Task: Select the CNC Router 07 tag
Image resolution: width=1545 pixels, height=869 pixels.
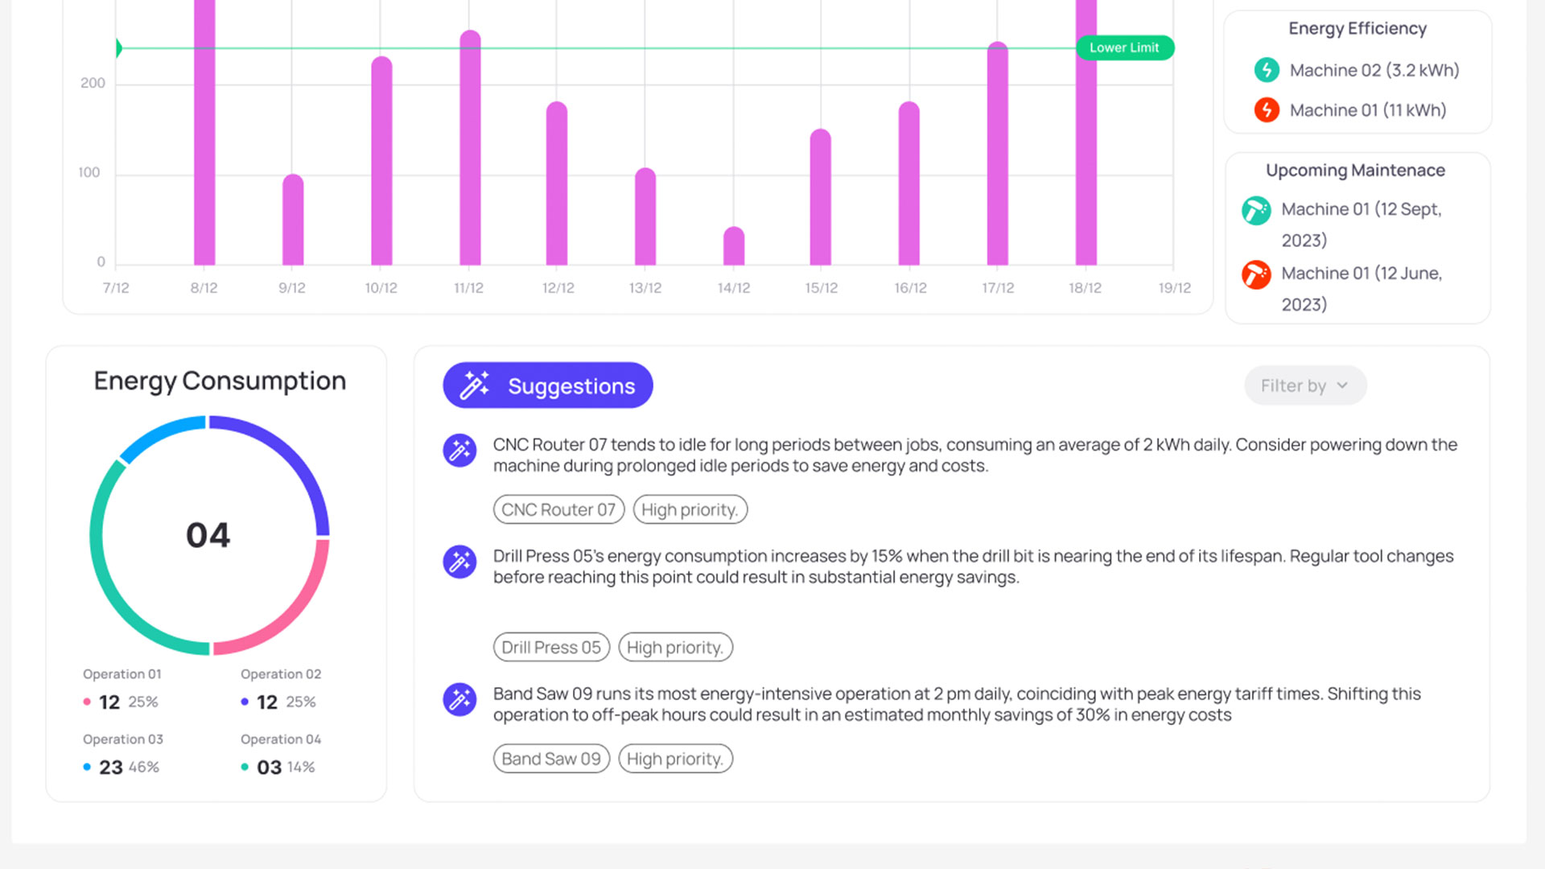Action: (558, 509)
